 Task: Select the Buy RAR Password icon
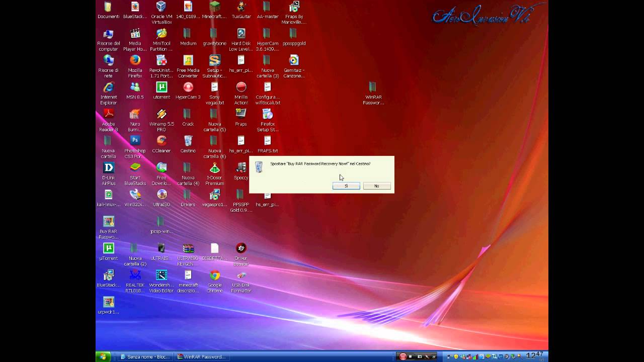coord(108,228)
